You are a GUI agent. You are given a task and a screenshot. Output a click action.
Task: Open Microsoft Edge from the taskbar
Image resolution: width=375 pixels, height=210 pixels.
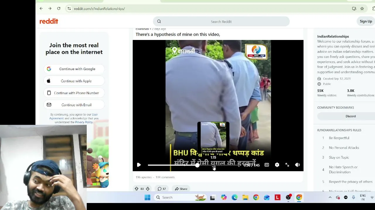click(235, 197)
